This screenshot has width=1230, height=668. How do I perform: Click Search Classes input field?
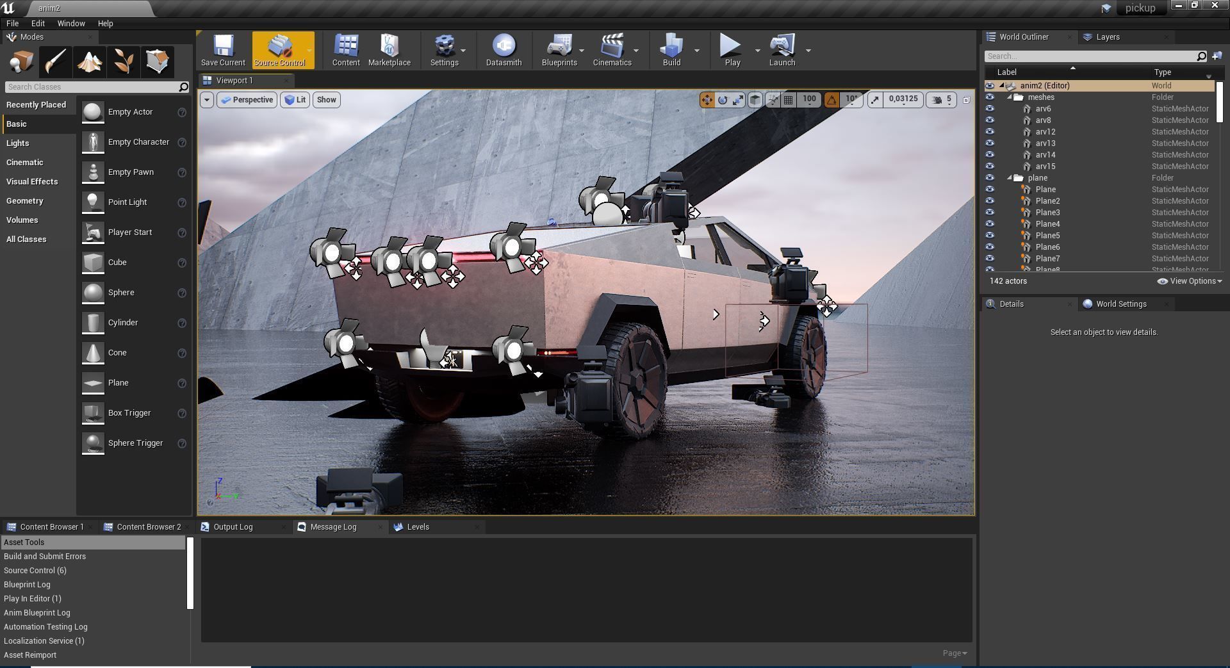coord(96,87)
